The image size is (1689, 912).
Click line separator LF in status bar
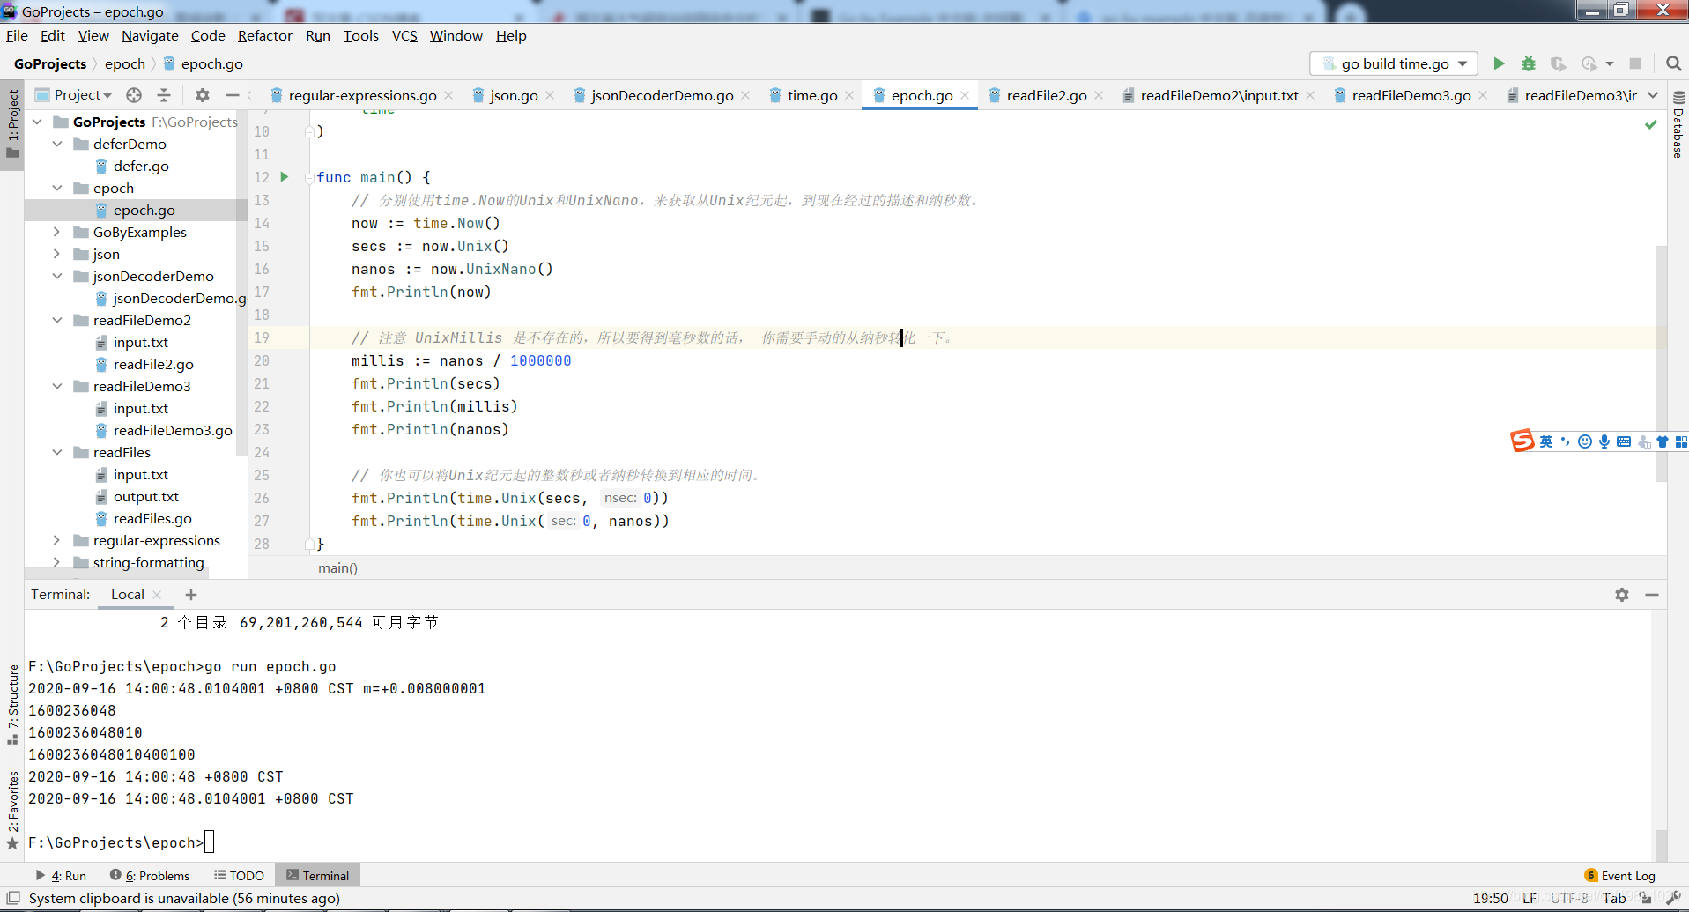[1530, 898]
